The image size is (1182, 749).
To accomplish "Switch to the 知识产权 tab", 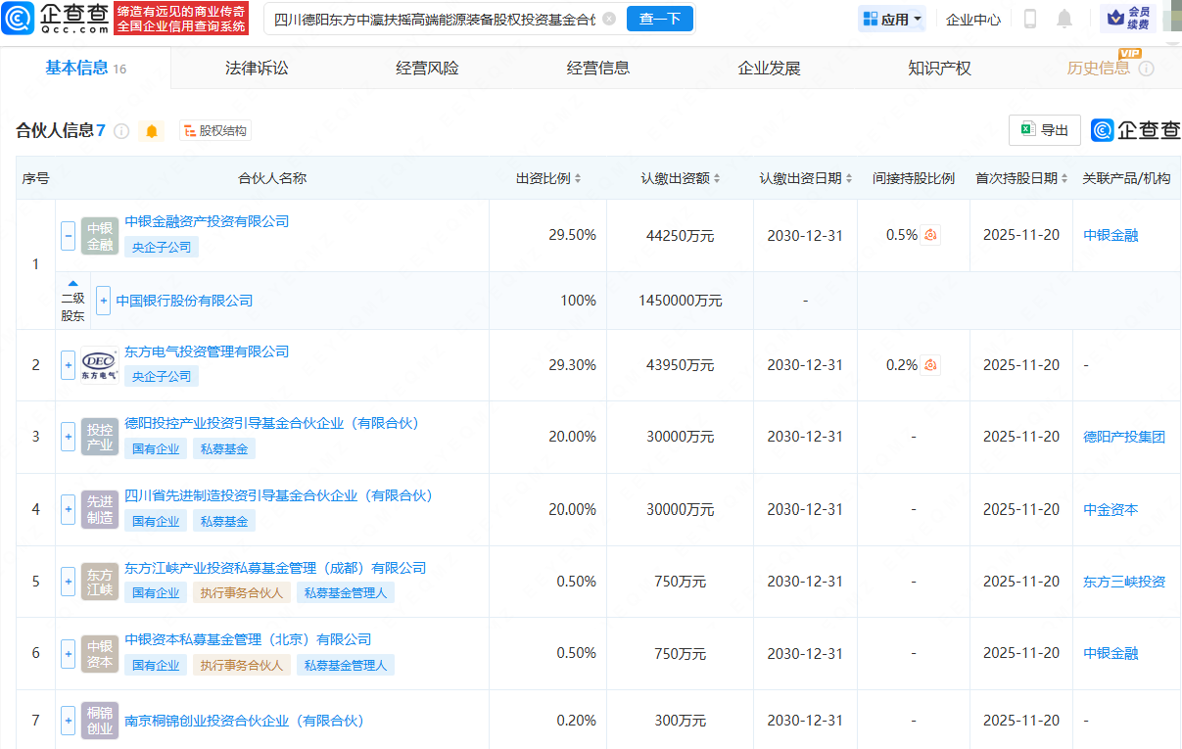I will click(x=939, y=68).
